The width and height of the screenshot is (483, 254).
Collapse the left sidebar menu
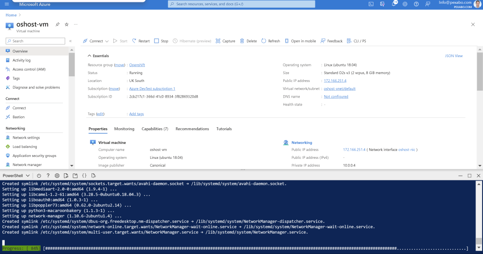(x=70, y=41)
